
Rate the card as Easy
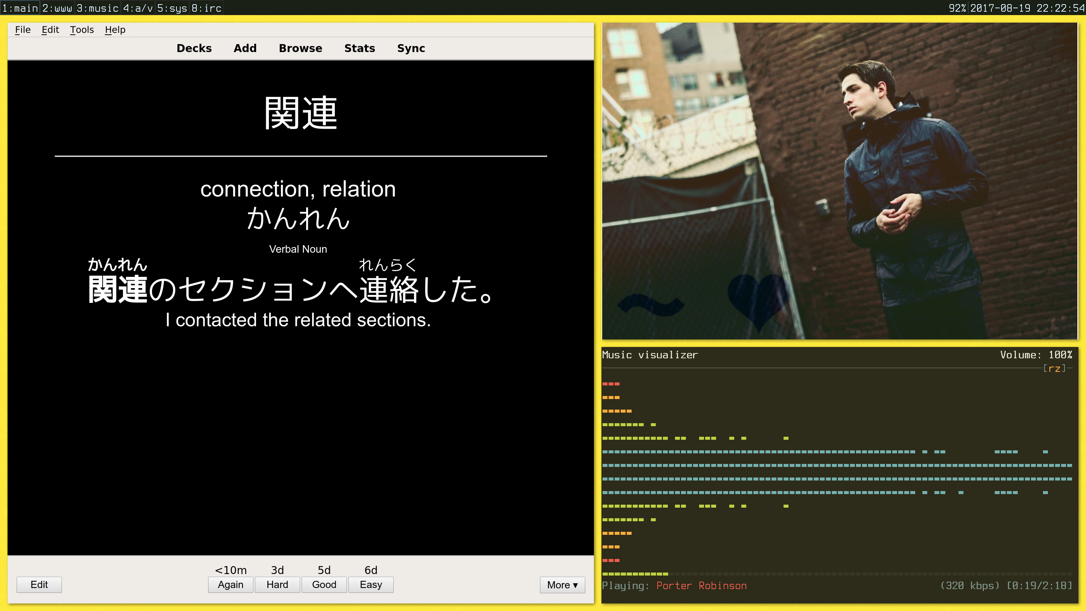point(371,585)
